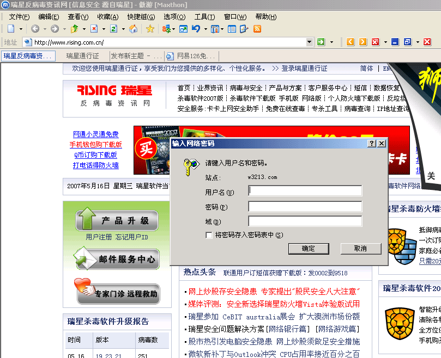Screen dimensions: 441x358
Task: Open the Back history dropdown arrow
Action: click(45, 29)
